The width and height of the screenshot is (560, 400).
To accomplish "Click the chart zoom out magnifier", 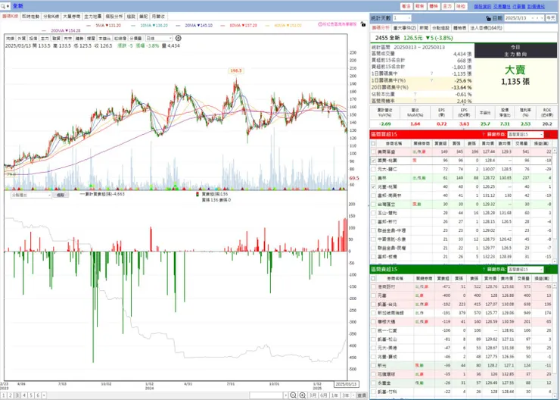I will pos(293,395).
